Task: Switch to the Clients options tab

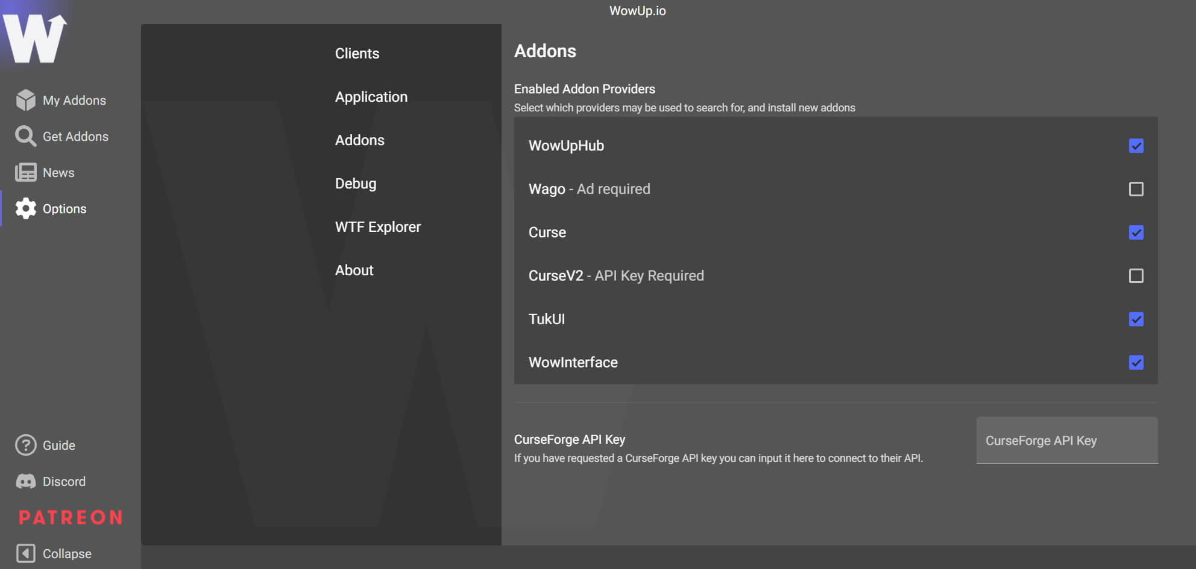Action: tap(357, 54)
